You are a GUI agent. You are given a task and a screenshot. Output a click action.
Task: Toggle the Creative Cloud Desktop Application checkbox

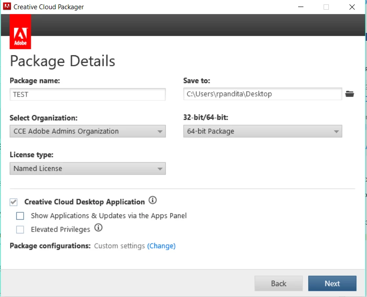click(x=14, y=202)
